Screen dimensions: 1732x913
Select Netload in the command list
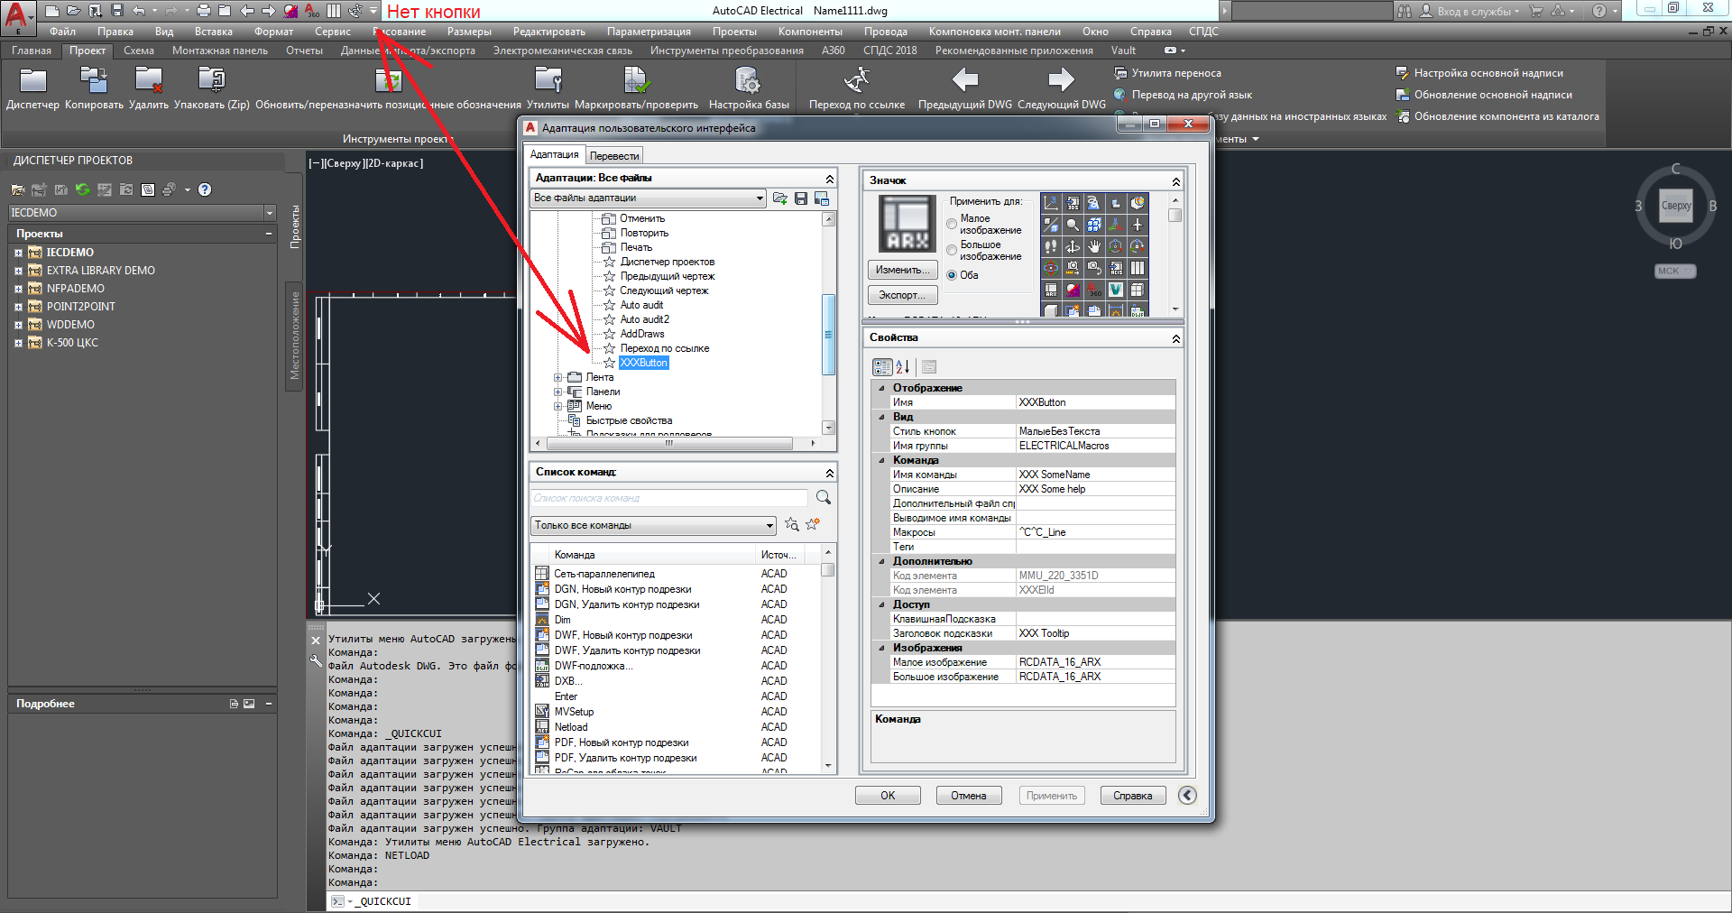[x=571, y=727]
